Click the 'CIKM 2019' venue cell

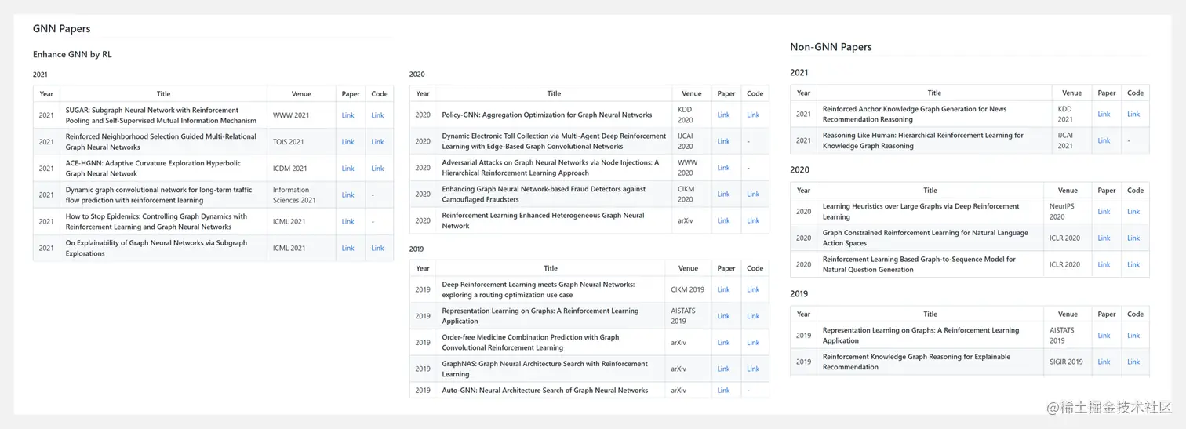tap(688, 289)
